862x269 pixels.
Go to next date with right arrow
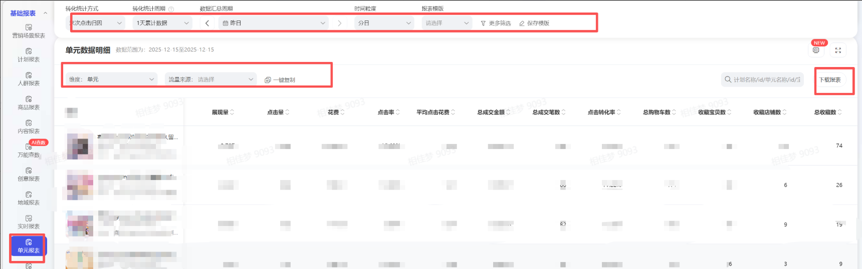pyautogui.click(x=340, y=23)
